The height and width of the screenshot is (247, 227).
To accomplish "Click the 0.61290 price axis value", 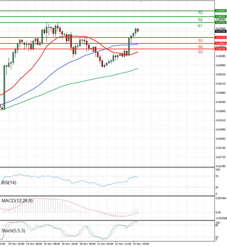I will click(221, 166).
